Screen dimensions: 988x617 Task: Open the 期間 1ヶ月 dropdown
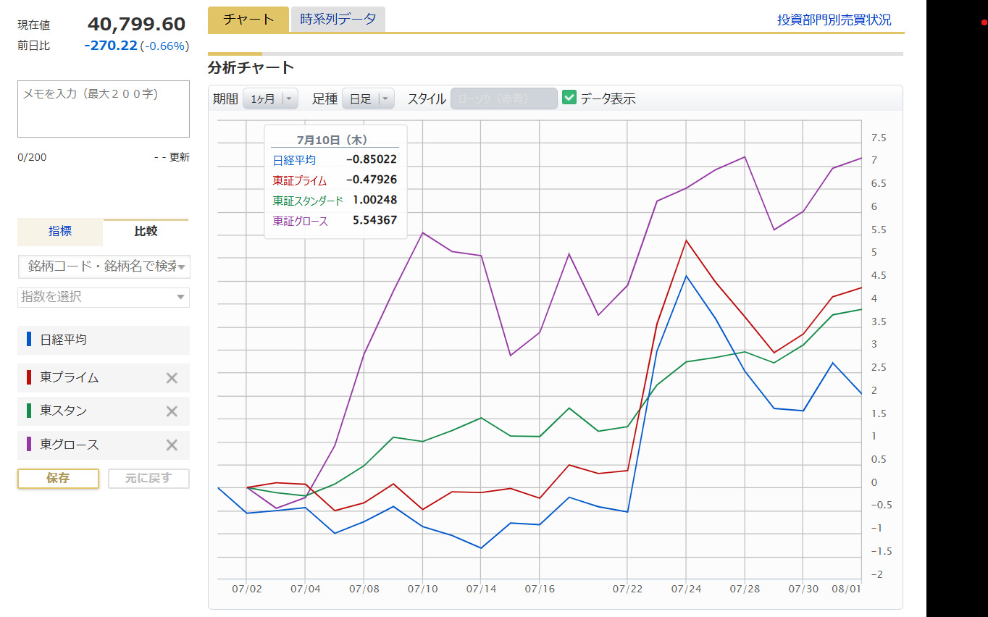[270, 98]
